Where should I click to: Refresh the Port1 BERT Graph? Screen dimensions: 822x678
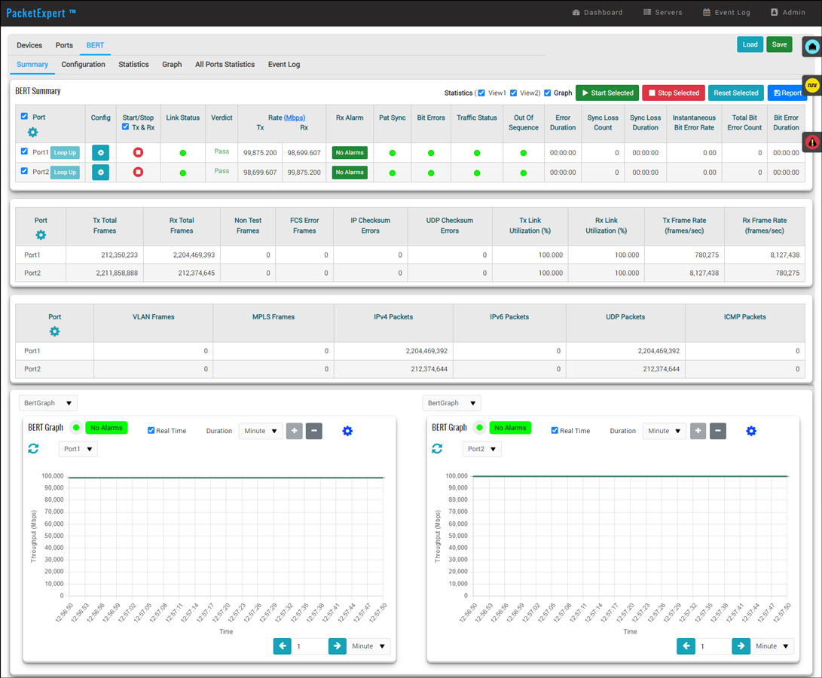tap(34, 448)
